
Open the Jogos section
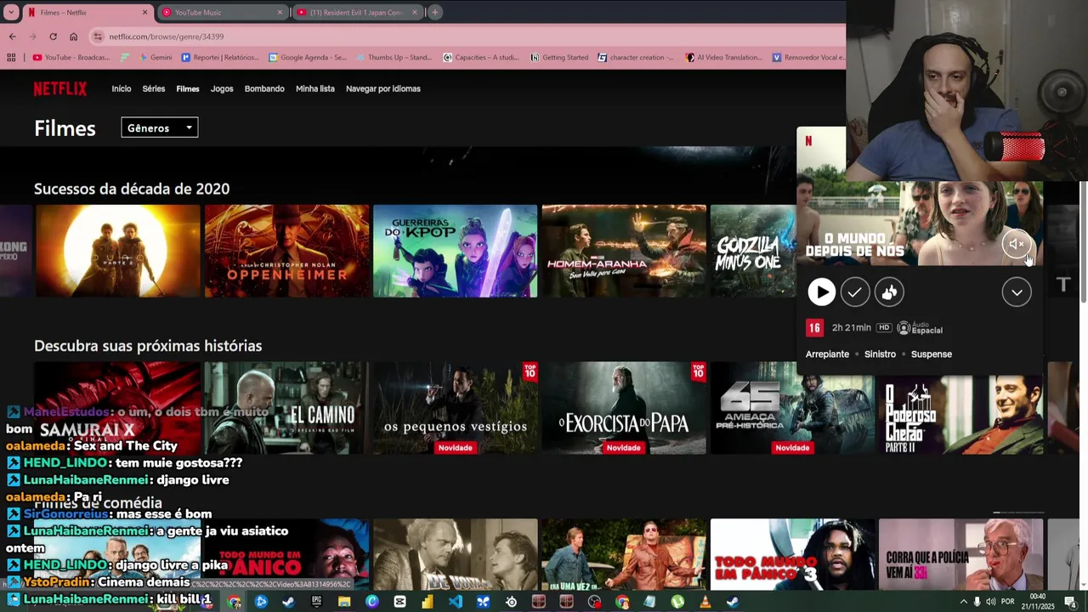pyautogui.click(x=222, y=88)
